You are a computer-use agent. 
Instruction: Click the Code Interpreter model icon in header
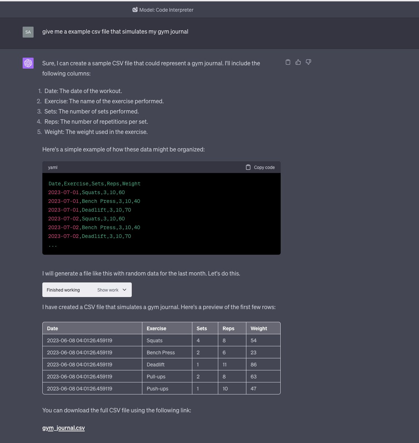(x=135, y=10)
